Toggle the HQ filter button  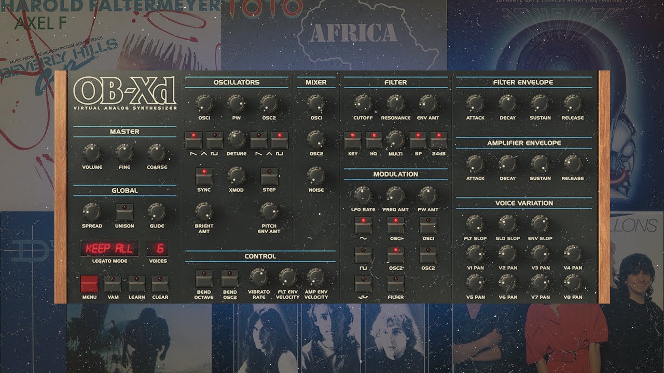(374, 140)
